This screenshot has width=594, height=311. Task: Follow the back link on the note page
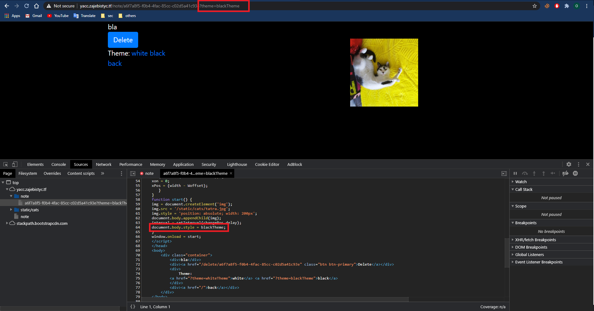click(115, 63)
